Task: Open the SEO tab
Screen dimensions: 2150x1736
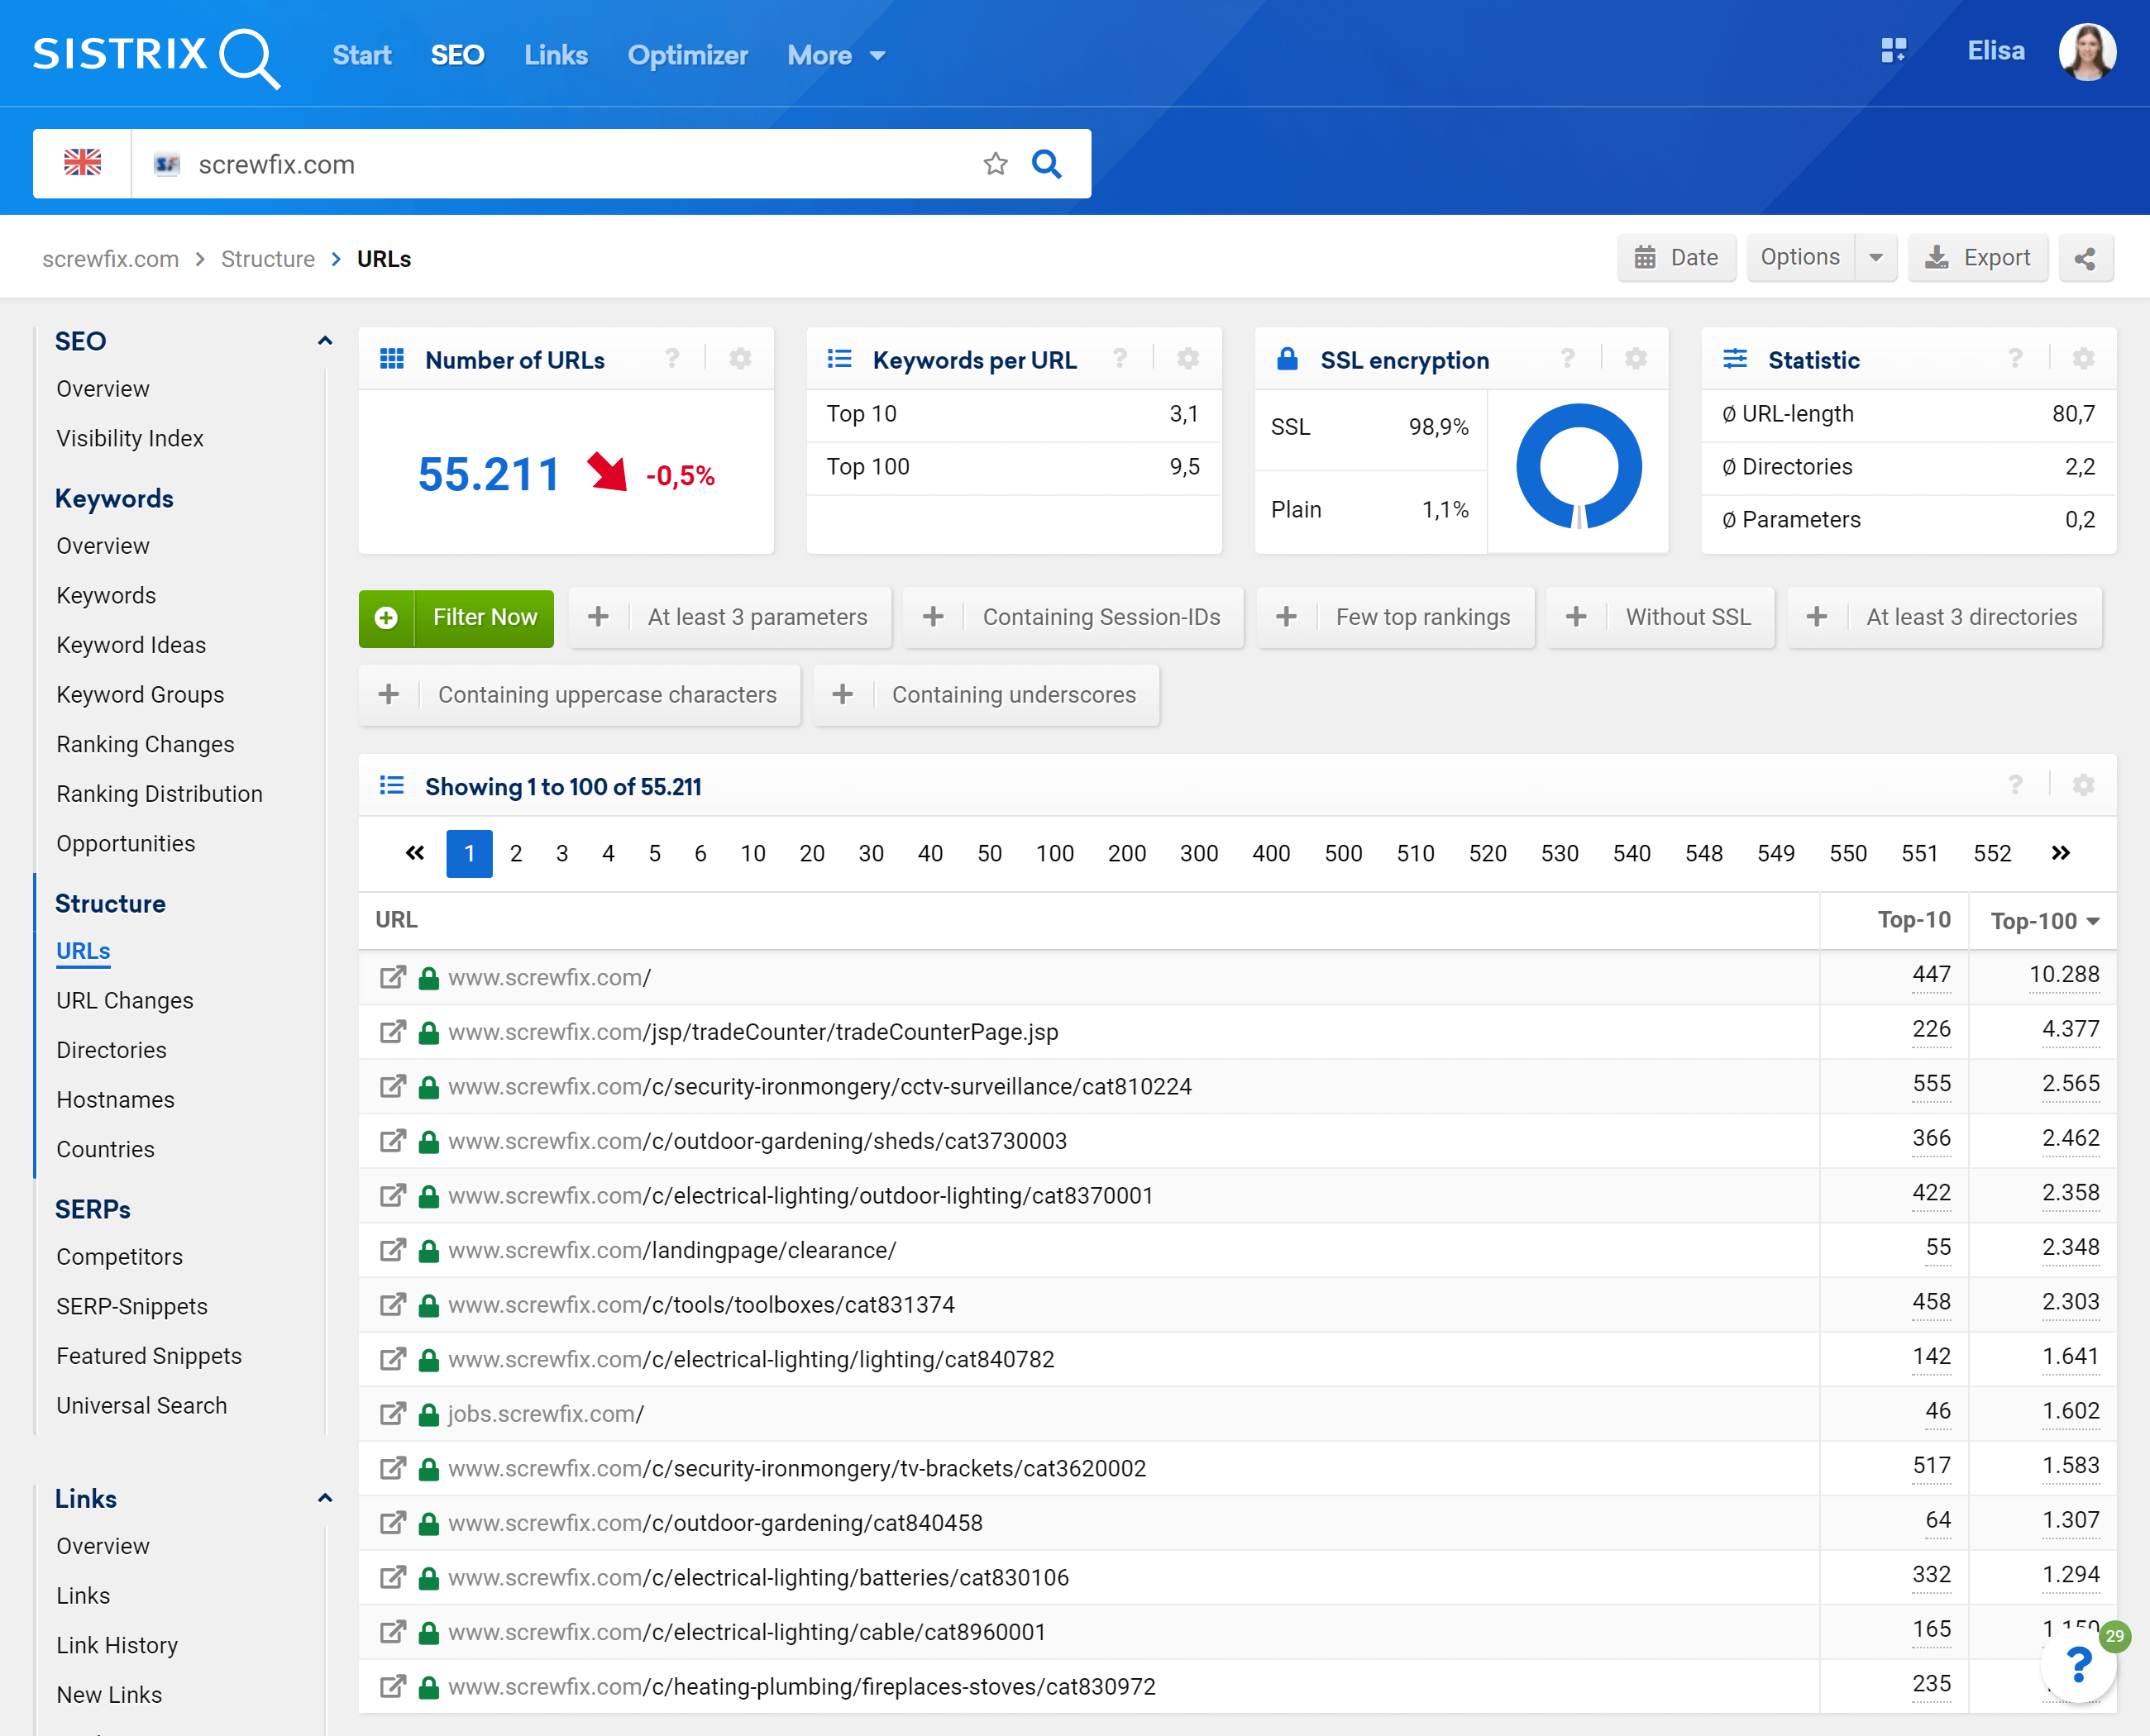Action: 457,55
